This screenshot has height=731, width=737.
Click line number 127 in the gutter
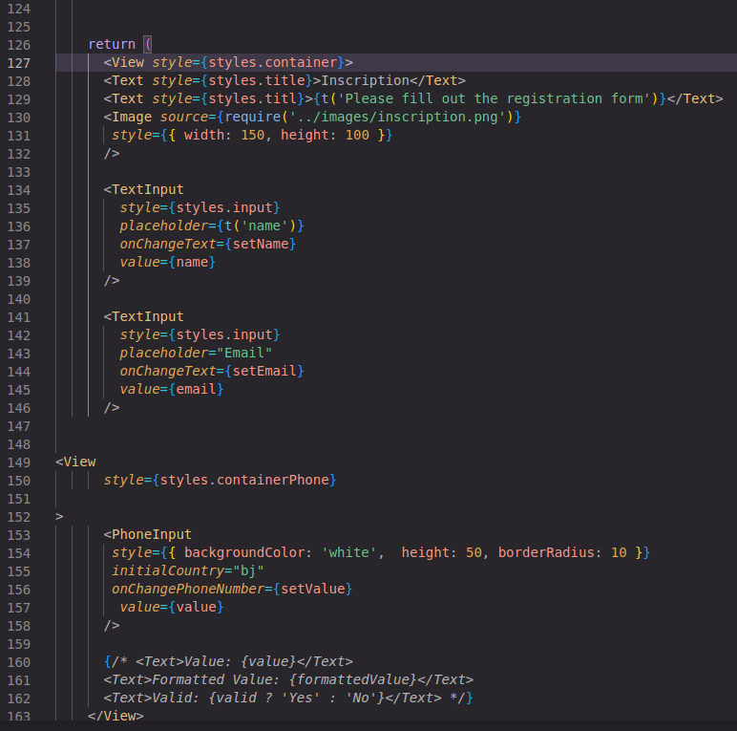click(18, 63)
